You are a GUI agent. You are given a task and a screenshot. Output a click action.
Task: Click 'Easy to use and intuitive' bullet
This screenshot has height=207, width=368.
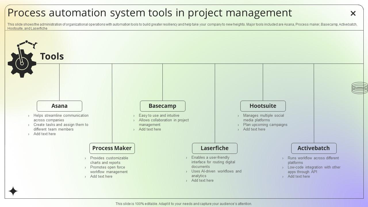159,116
